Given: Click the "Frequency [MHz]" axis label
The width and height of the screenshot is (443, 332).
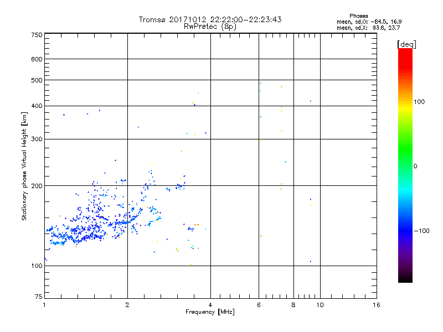Looking at the screenshot, I should [210, 312].
